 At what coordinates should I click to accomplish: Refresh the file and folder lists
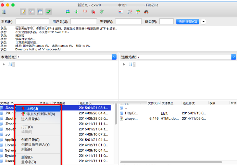(68, 12)
